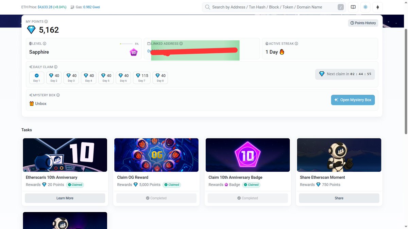Image resolution: width=408 pixels, height=229 pixels.
Task: Click the level progress bar at 5%
Action: click(126, 44)
